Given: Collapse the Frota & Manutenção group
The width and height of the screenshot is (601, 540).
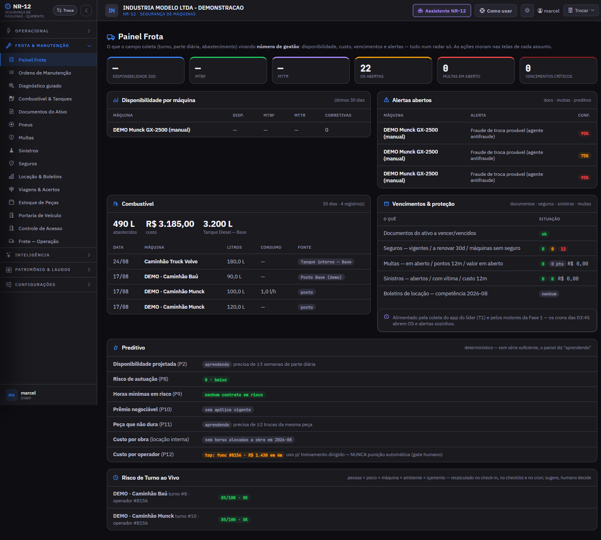Looking at the screenshot, I should [x=49, y=46].
